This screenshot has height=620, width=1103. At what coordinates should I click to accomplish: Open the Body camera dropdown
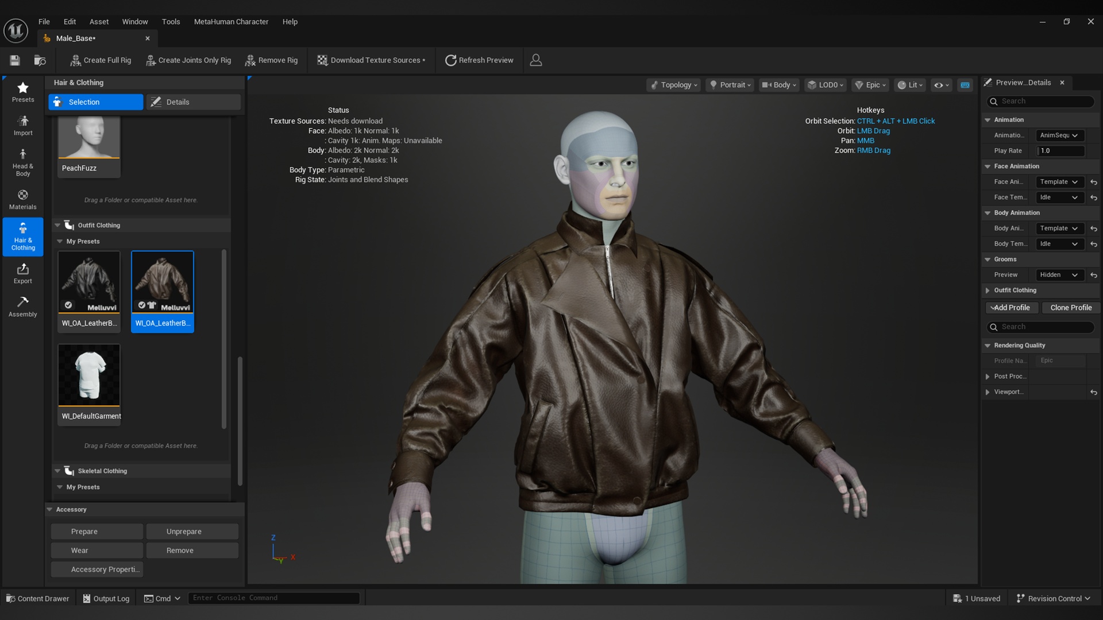[780, 85]
